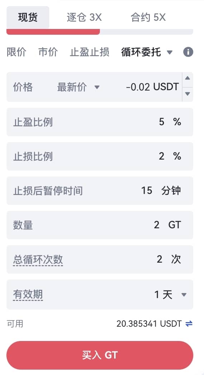Click the 数量 GT amount field
The width and height of the screenshot is (204, 375).
[100, 225]
